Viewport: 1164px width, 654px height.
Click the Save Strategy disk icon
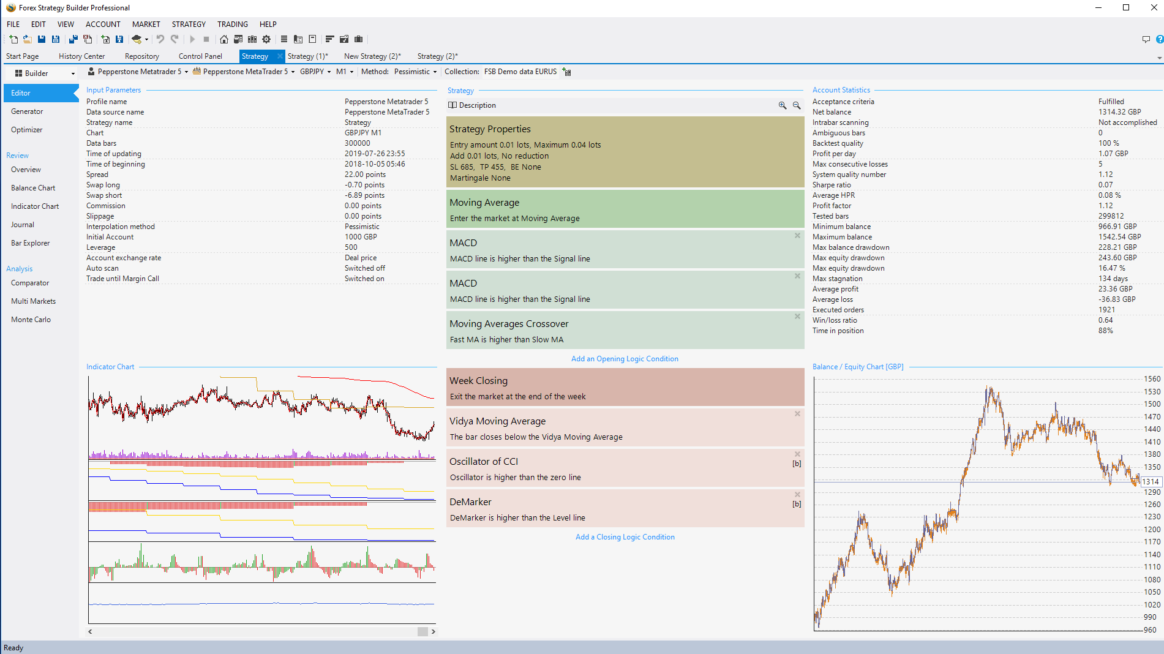pos(42,39)
